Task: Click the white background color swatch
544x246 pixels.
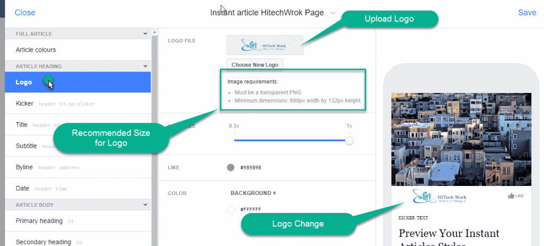Action: (231, 209)
